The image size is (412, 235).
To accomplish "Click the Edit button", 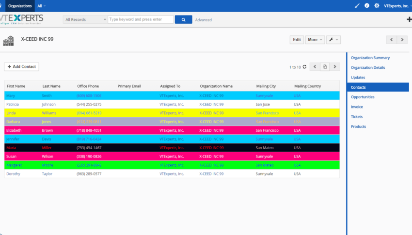I will pyautogui.click(x=297, y=40).
